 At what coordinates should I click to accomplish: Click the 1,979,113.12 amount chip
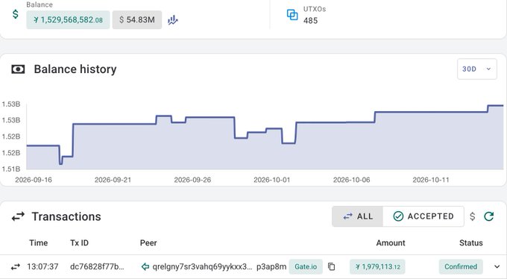[377, 267]
